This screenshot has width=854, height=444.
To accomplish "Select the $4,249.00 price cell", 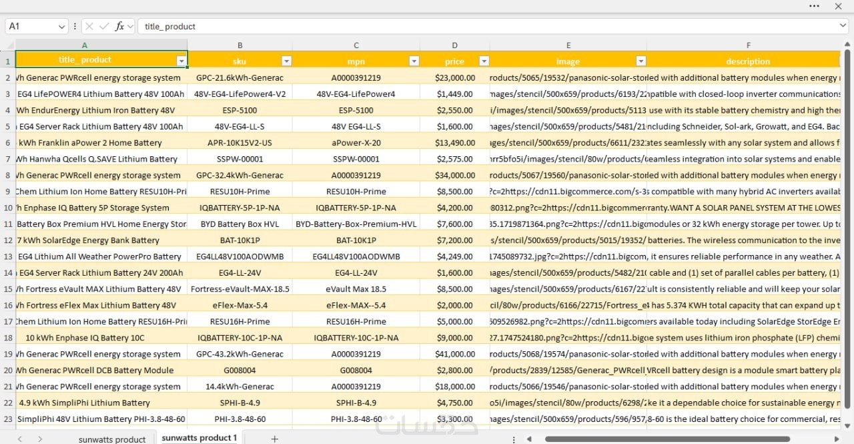I will click(455, 256).
